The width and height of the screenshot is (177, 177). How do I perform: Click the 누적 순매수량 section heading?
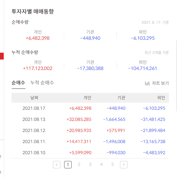25,52
